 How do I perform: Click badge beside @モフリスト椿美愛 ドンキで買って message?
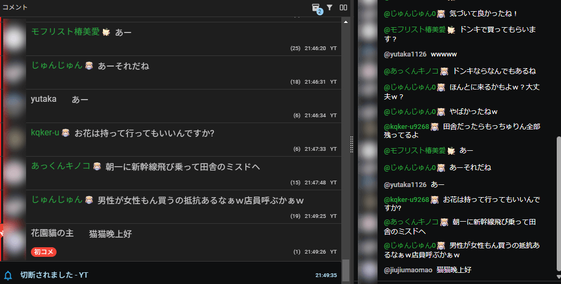point(451,30)
